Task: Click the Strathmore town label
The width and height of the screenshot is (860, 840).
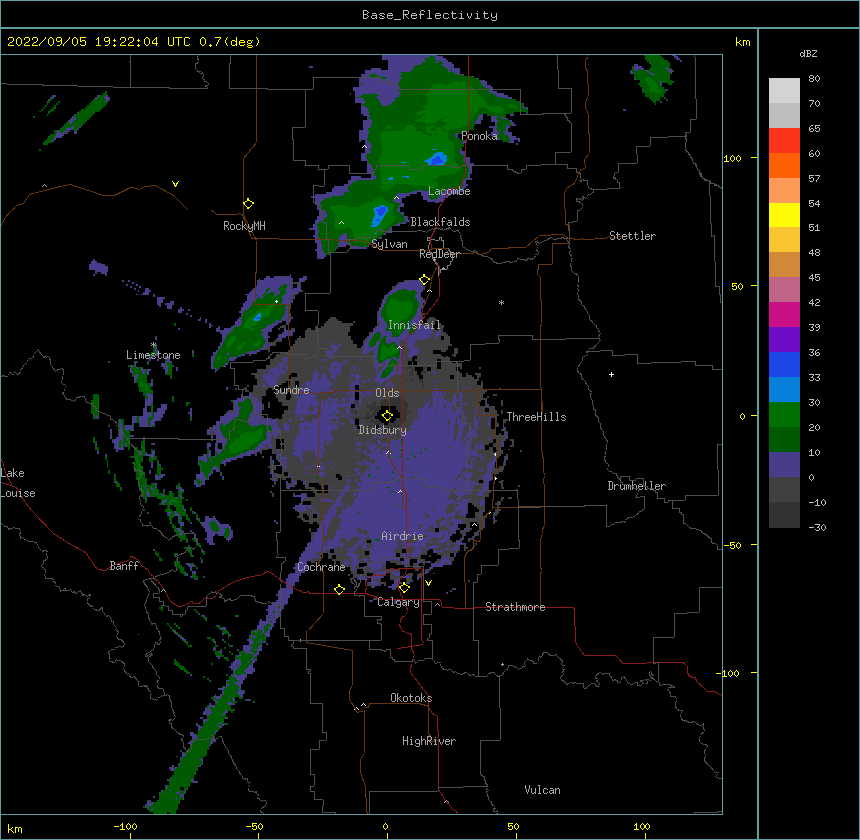Action: (x=515, y=607)
